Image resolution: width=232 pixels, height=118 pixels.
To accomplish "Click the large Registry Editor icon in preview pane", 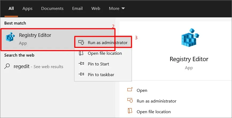I will 190,38.
